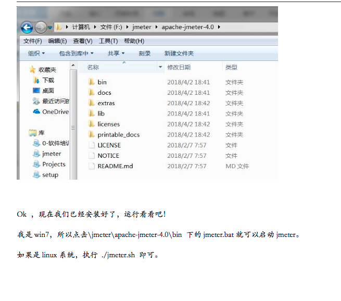
Task: Select 计算机 breadcrumb in address bar
Action: coord(81,27)
